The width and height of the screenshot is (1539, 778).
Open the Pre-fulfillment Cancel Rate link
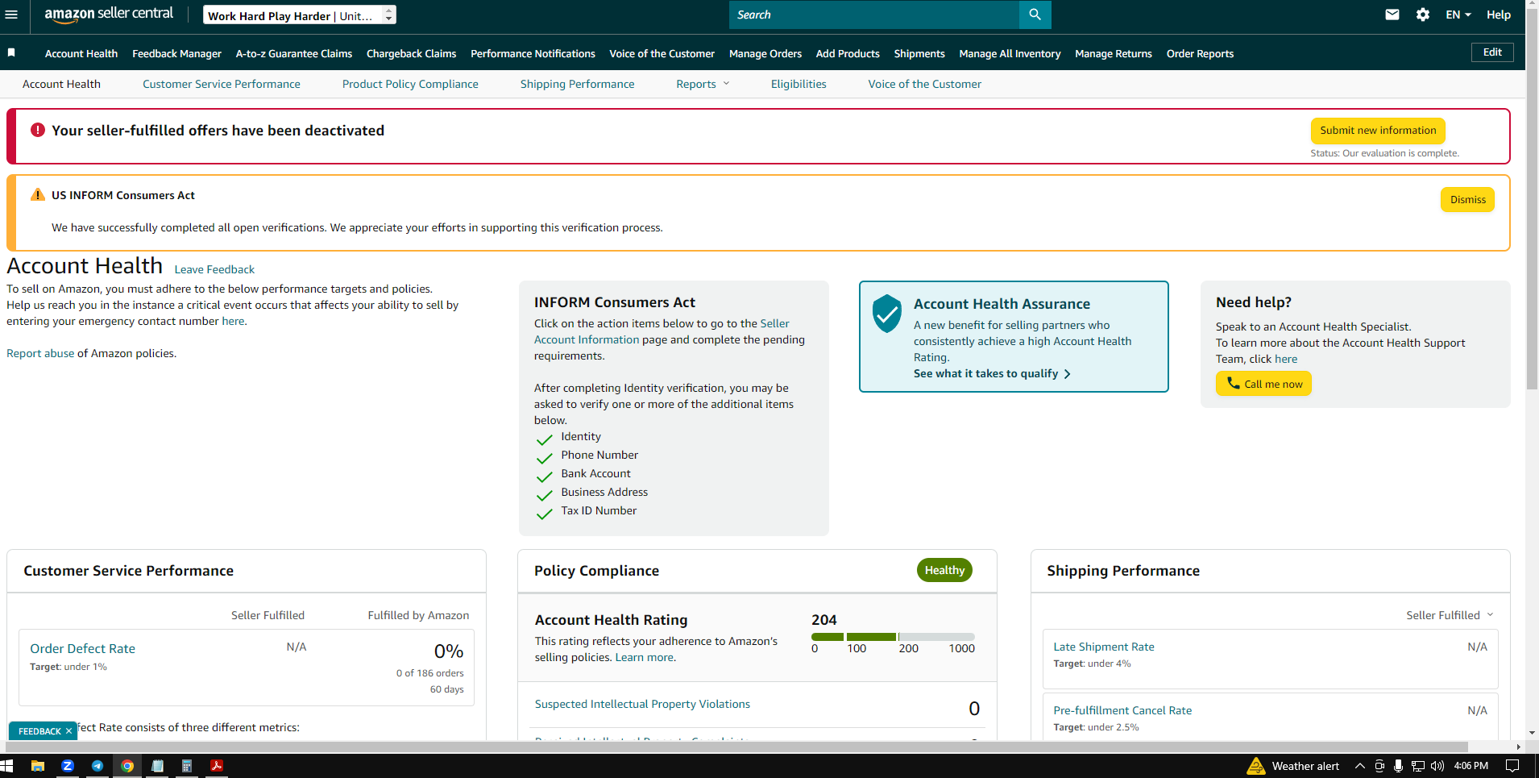coord(1122,710)
